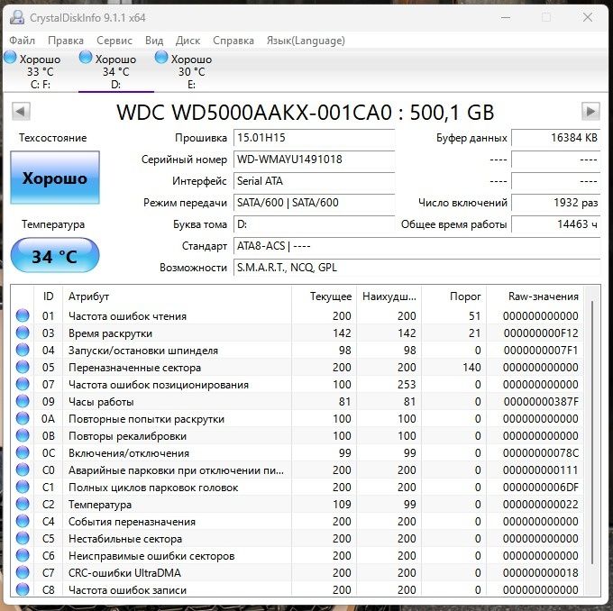Image resolution: width=613 pixels, height=611 pixels.
Task: Click the Текущее column header
Action: 324,296
